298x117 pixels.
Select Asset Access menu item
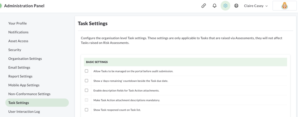(x=18, y=41)
